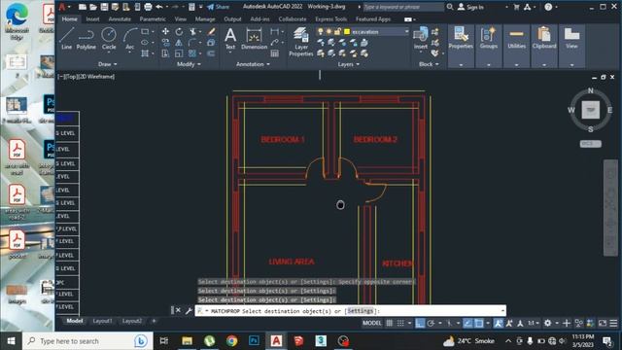This screenshot has height=350, width=622.
Task: Toggle Ortho mode in status bar
Action: (420, 323)
